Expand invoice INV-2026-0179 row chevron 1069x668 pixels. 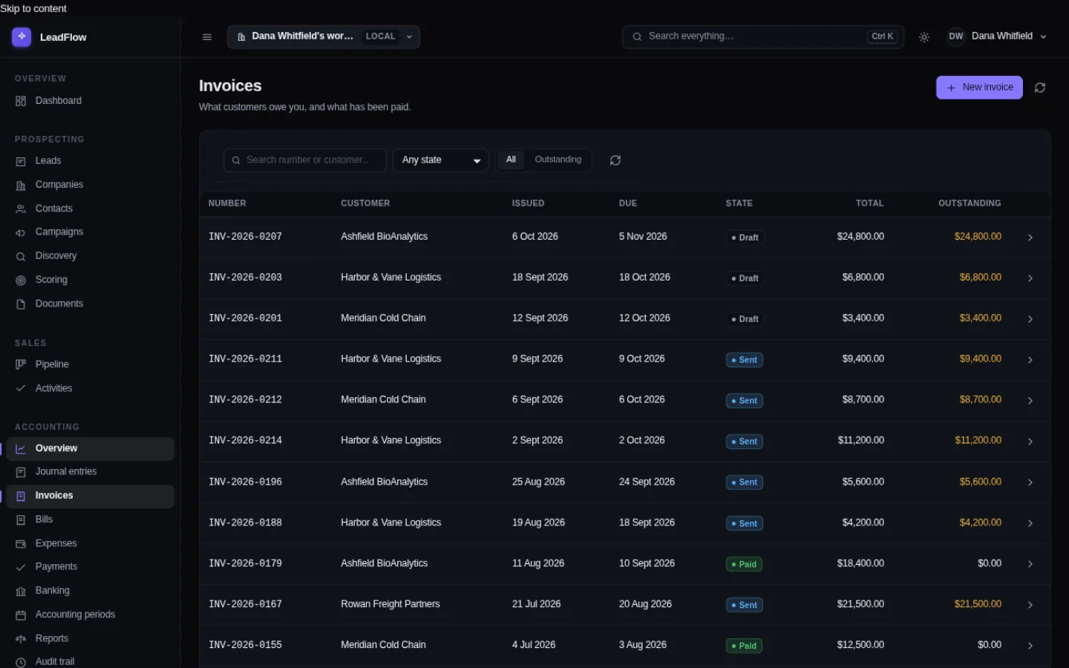pos(1030,564)
